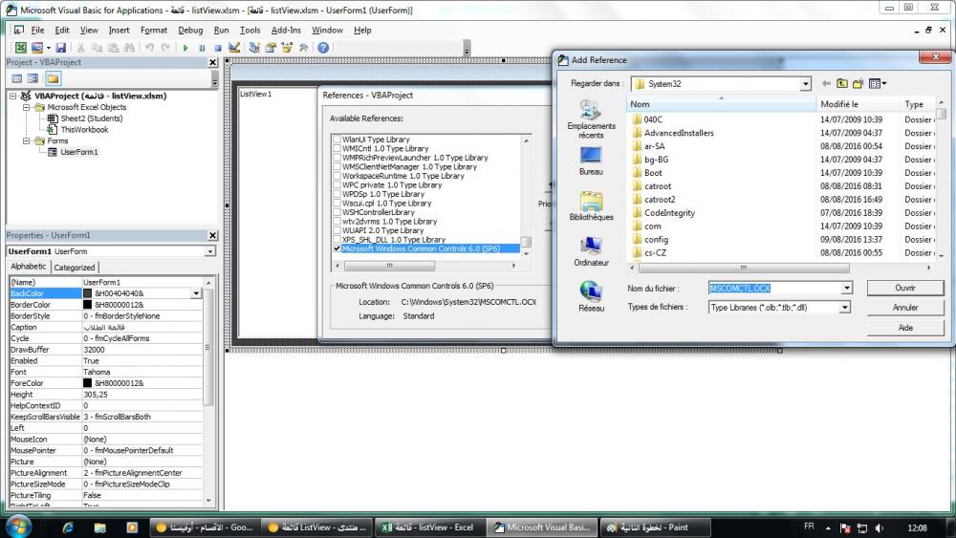The image size is (956, 538).
Task: Open Emplacements récents in places bar
Action: point(591,118)
